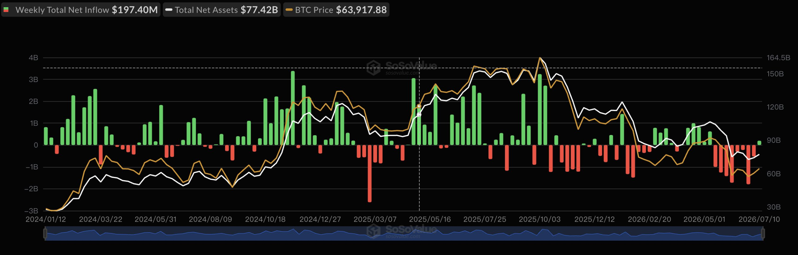Viewport: 798px width, 255px height.
Task: Click the 2025/03/07 date axis label
Action: [375, 219]
